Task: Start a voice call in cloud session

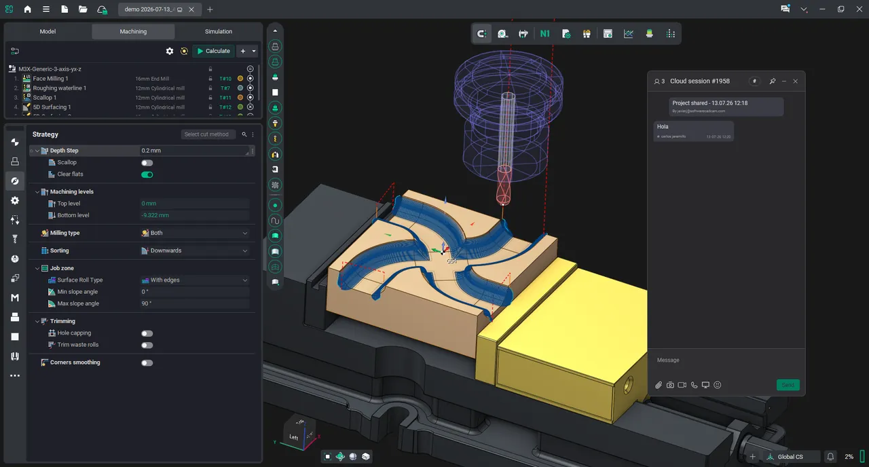Action: point(694,385)
